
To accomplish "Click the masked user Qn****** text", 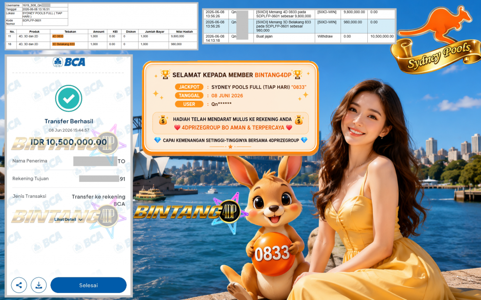I will pos(222,104).
